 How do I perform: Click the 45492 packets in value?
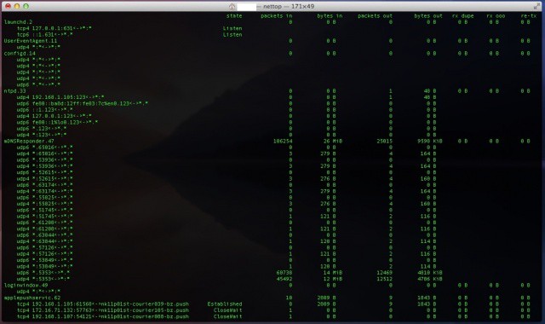point(284,279)
